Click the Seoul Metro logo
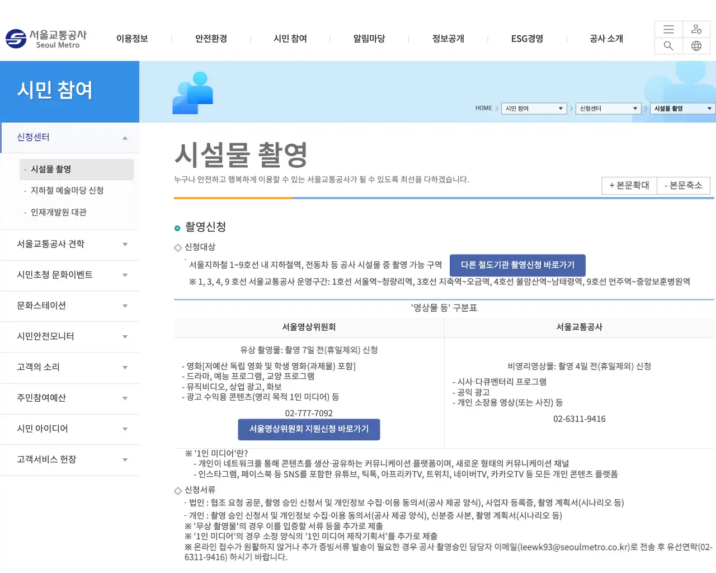This screenshot has width=716, height=573. tap(46, 39)
